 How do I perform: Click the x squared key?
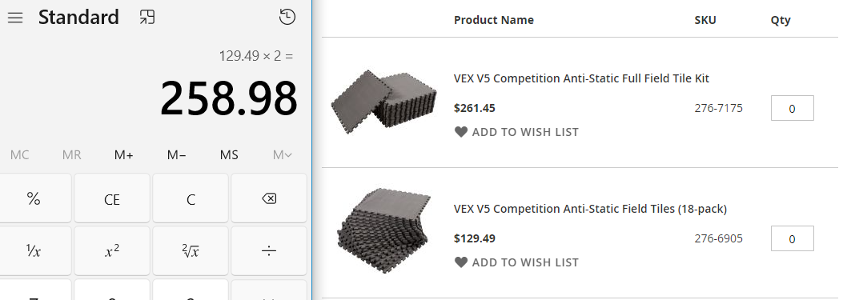point(112,250)
